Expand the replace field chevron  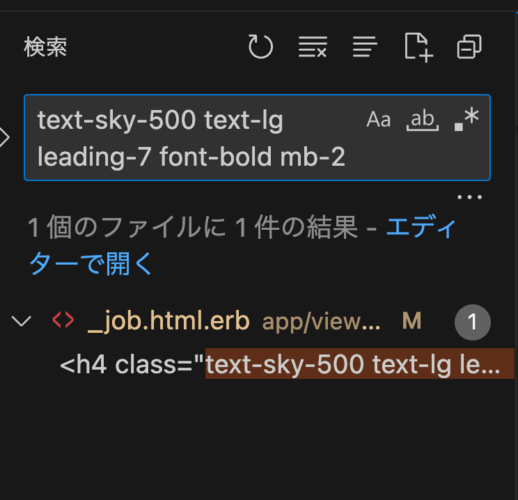[4, 137]
